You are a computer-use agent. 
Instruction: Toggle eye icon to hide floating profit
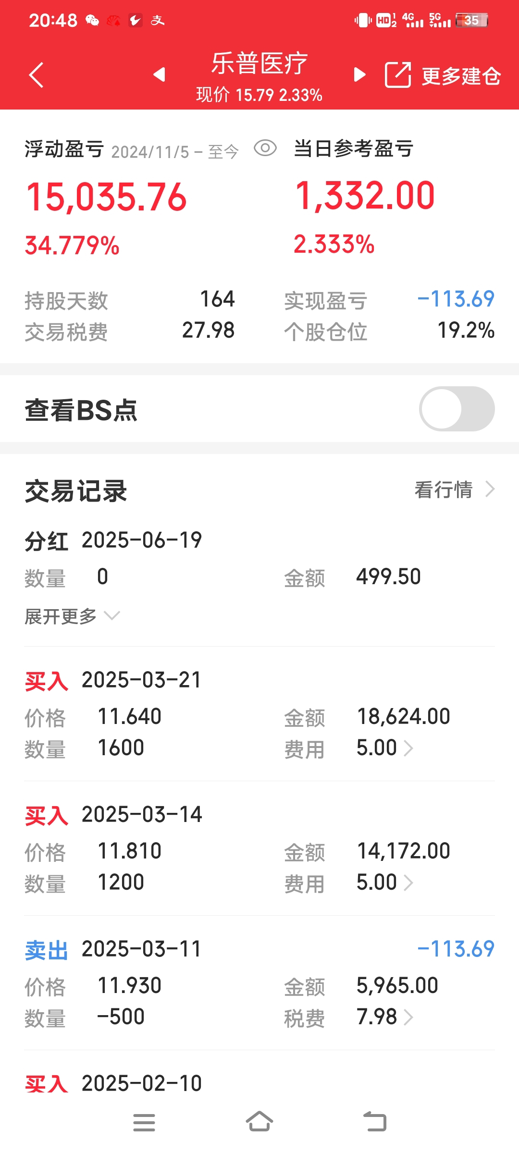pyautogui.click(x=265, y=148)
